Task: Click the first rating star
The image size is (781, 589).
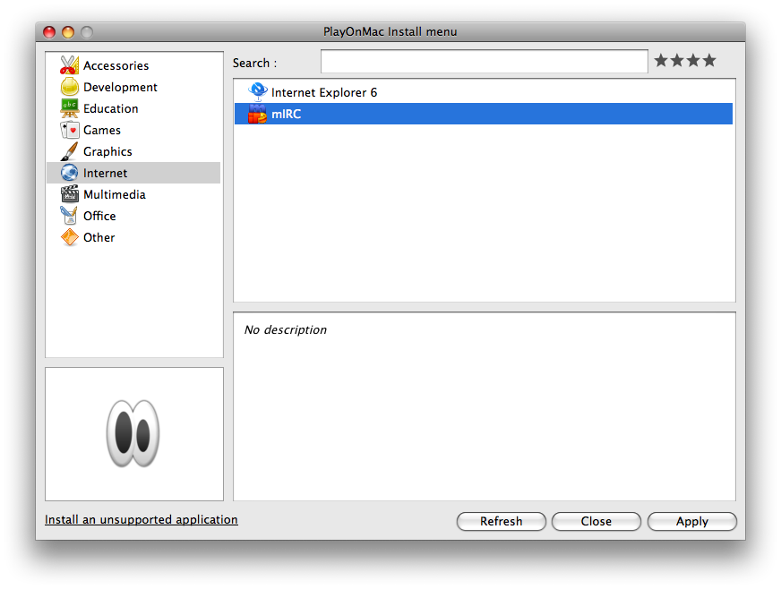Action: (661, 61)
